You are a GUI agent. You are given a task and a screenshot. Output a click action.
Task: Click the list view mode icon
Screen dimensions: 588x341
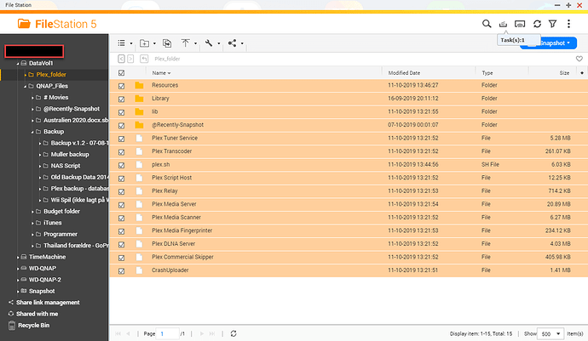(x=122, y=43)
